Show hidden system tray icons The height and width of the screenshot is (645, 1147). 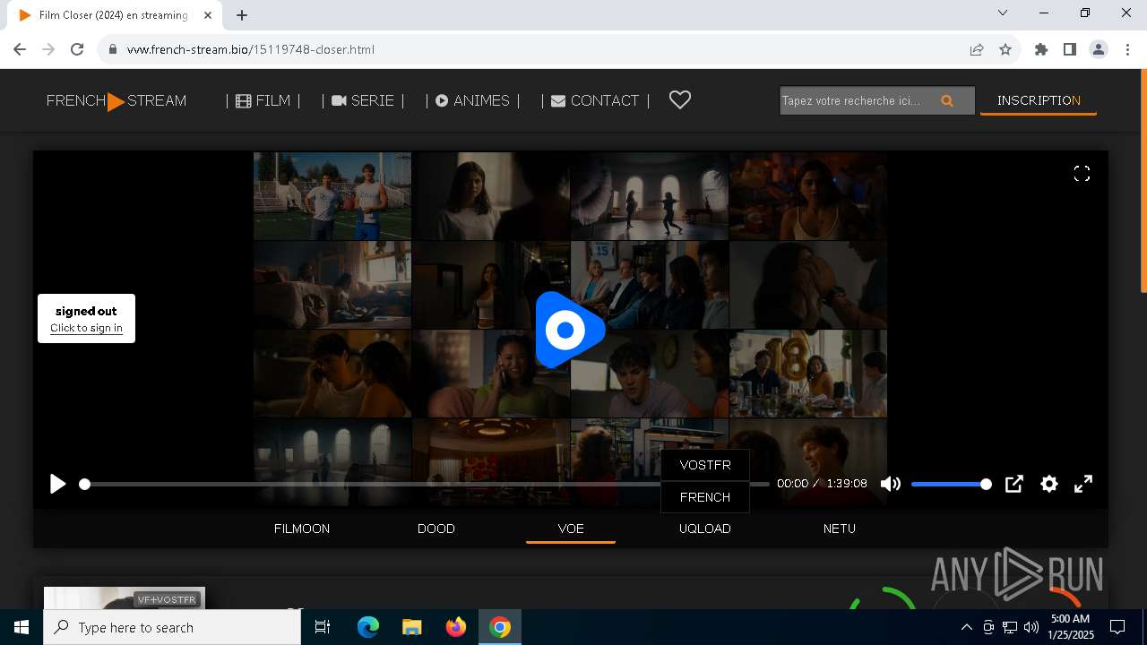click(966, 627)
